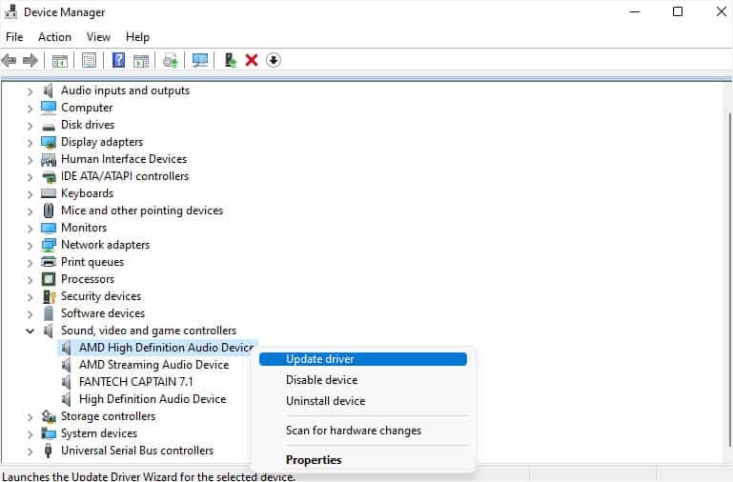The width and height of the screenshot is (733, 482).
Task: Click the Show/Hide action pane icon
Action: click(x=141, y=60)
